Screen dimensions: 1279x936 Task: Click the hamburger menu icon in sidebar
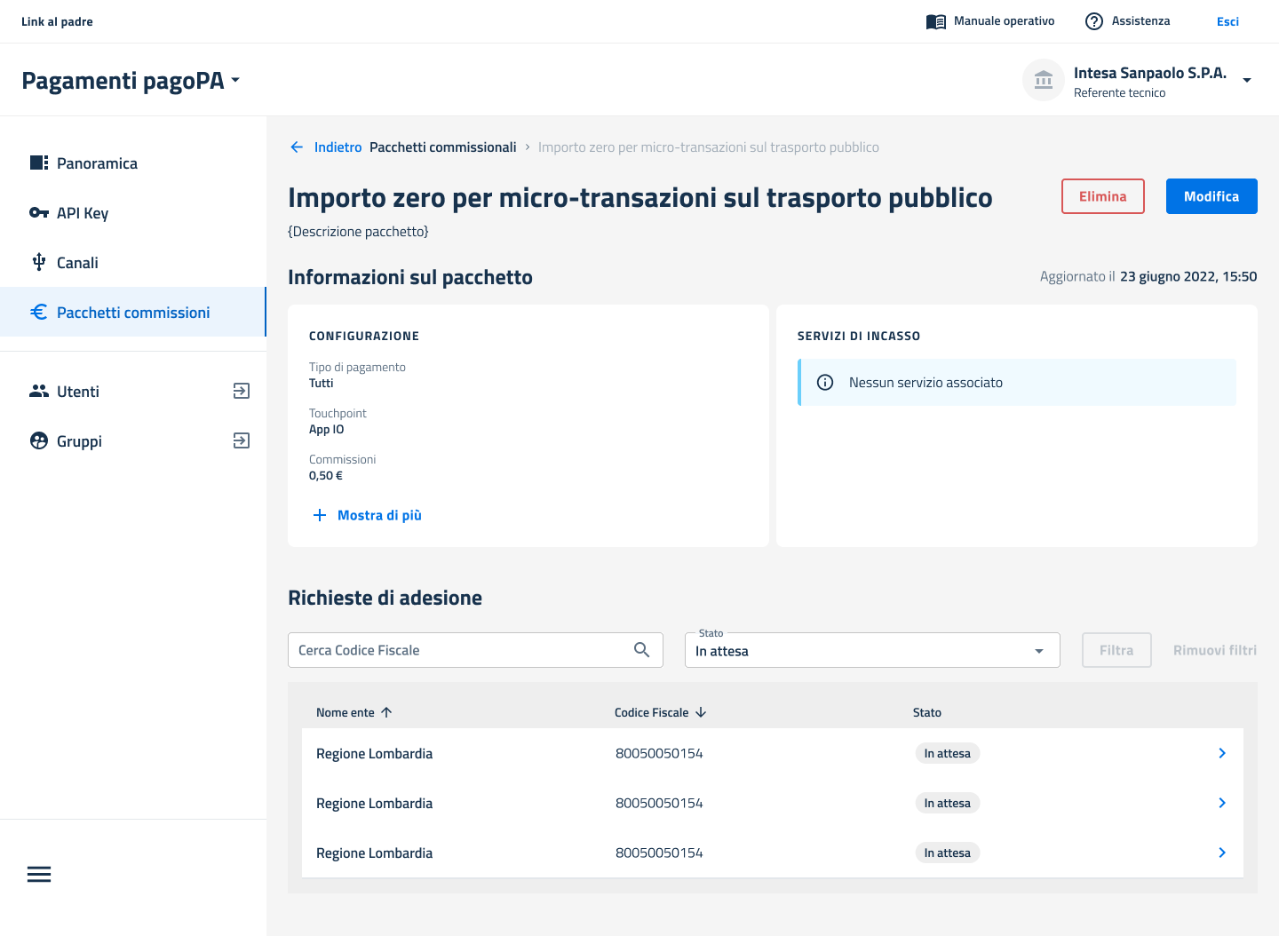pos(39,875)
